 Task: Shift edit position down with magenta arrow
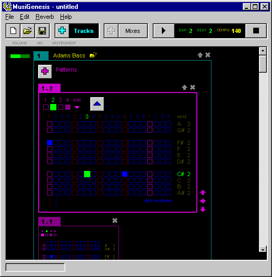coord(203,210)
